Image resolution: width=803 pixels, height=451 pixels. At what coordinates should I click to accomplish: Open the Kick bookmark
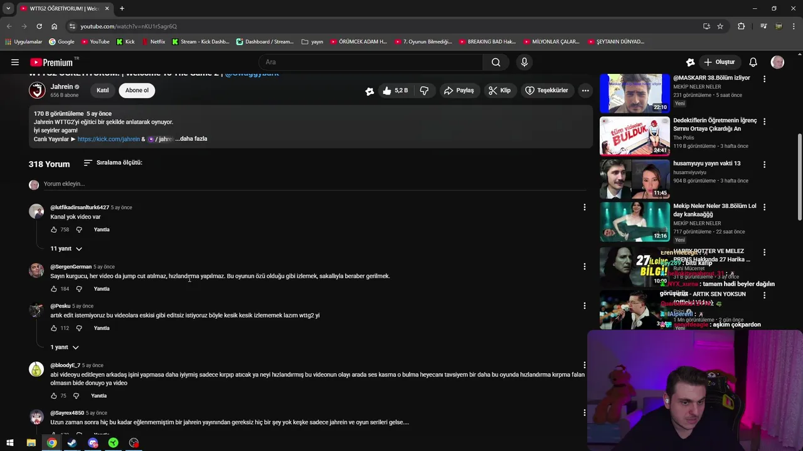coord(125,42)
